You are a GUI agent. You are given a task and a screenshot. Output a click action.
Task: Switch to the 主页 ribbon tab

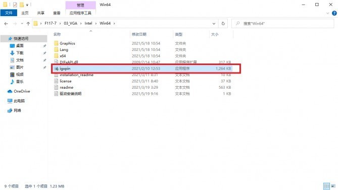coord(25,13)
